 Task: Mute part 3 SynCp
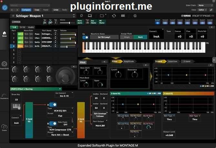point(26,42)
